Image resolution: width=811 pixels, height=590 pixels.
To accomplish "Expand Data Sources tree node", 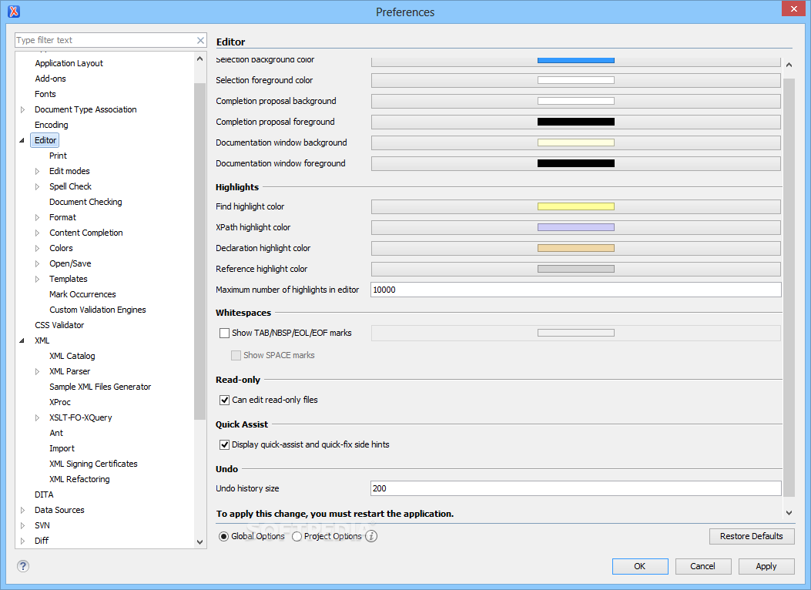I will coord(23,510).
